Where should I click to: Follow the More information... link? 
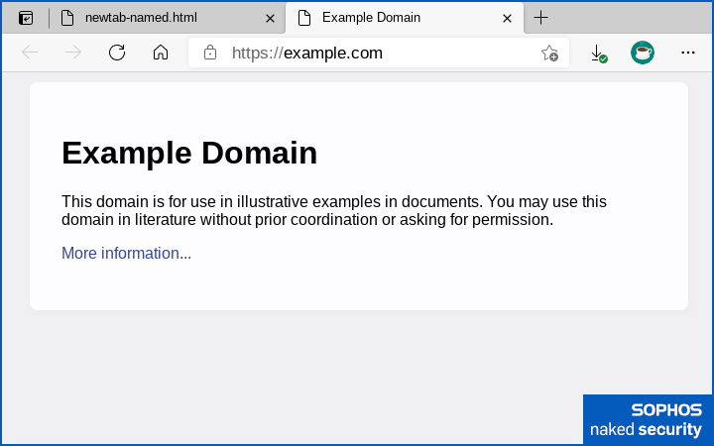126,253
